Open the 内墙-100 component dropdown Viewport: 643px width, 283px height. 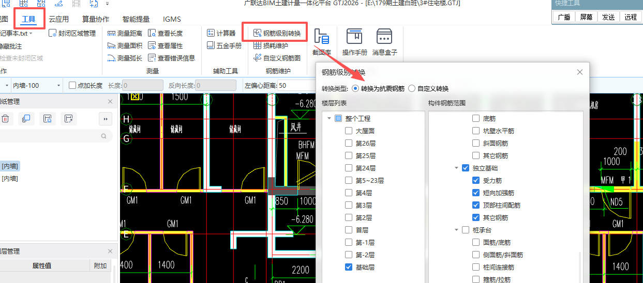coord(58,85)
